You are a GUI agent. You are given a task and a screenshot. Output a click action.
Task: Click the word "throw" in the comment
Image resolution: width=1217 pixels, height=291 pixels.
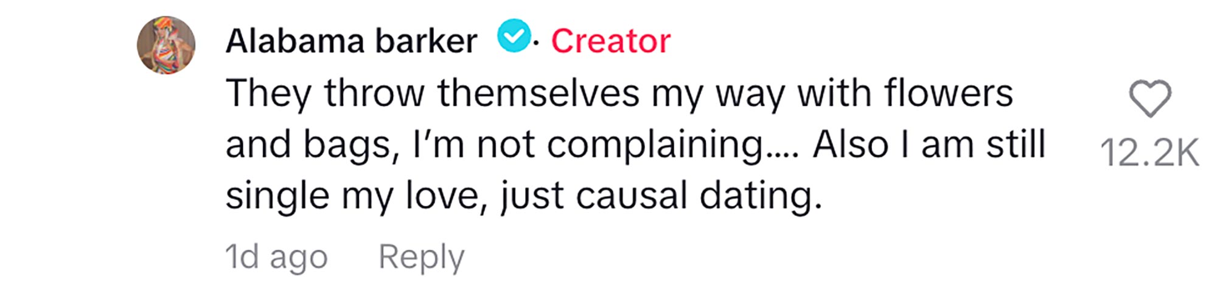(374, 94)
